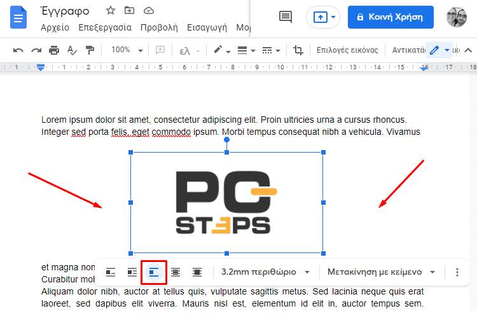Screen dimensions: 477x318
Task: Click the right-middle image resize handle
Action: (323, 202)
